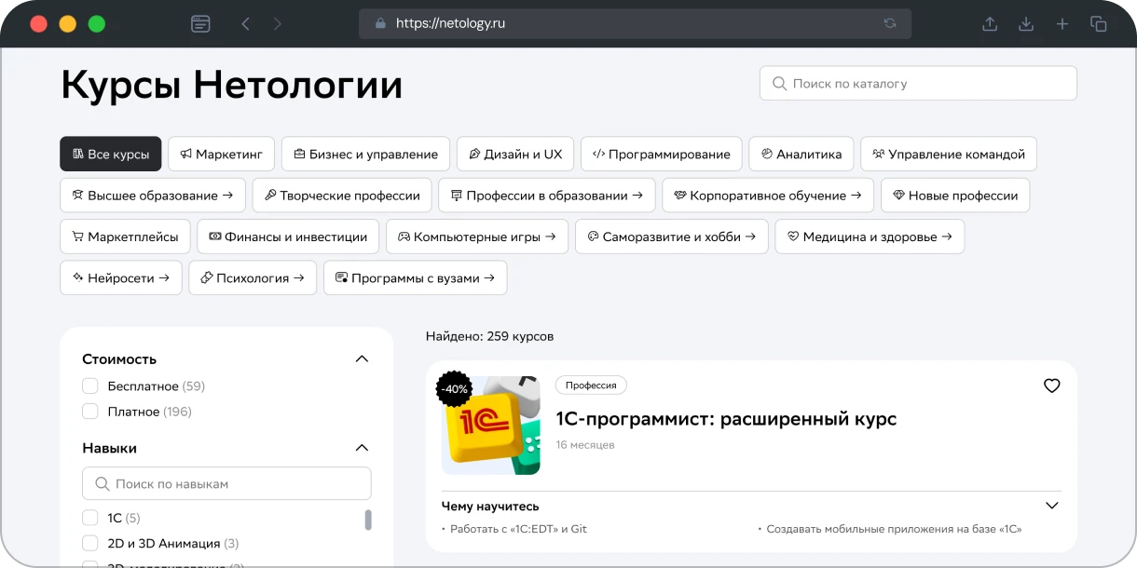The image size is (1137, 568).
Task: Expand the Чему научитесь section chevron
Action: click(x=1051, y=506)
